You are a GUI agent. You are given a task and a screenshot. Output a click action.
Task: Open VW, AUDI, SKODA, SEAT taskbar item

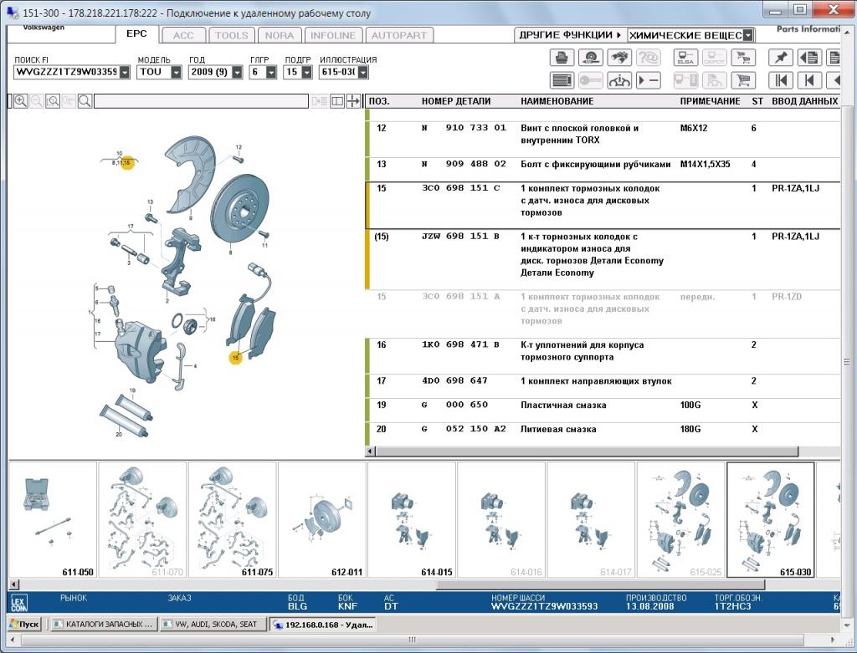(x=214, y=624)
